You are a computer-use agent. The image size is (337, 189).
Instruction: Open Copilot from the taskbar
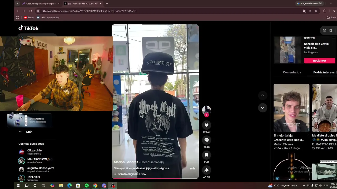(52, 186)
